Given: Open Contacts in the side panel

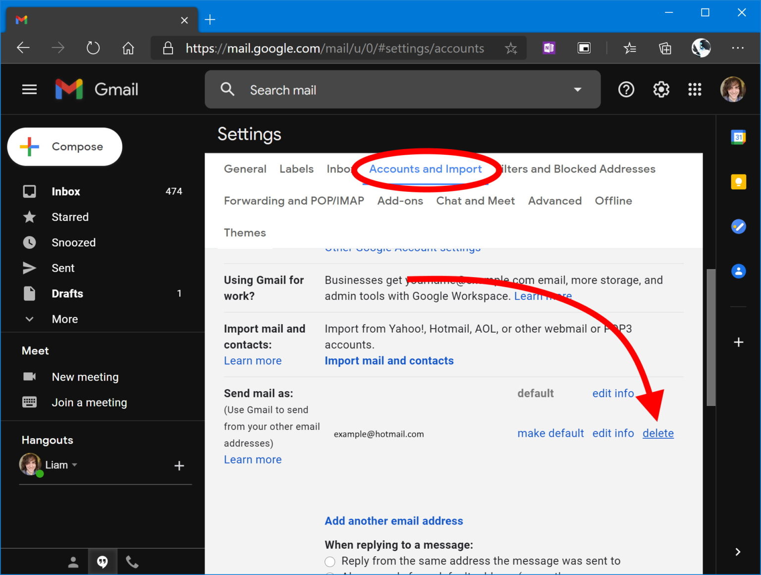Looking at the screenshot, I should tap(739, 271).
